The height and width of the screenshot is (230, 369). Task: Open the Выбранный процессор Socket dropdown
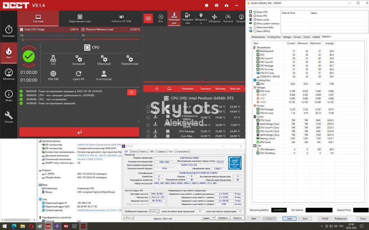click(154, 211)
